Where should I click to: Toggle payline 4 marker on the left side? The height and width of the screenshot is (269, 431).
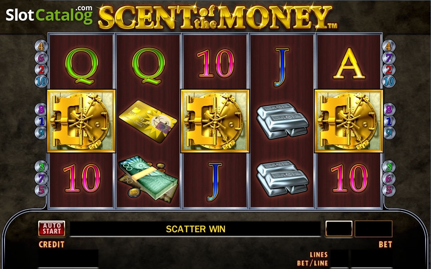pyautogui.click(x=41, y=46)
